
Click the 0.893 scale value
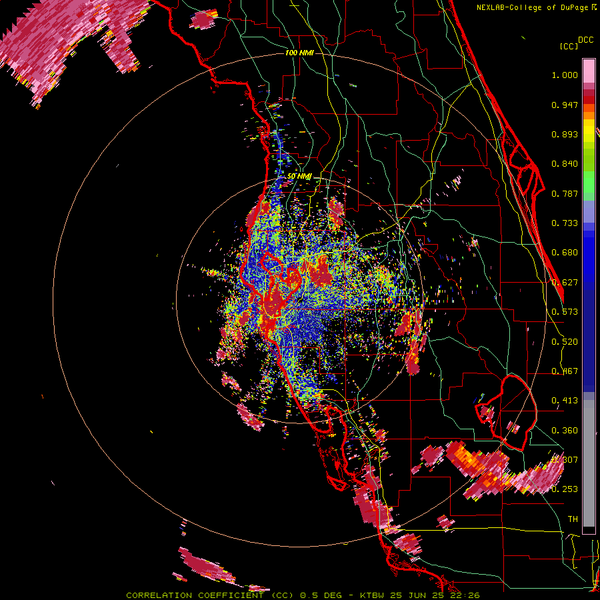pyautogui.click(x=565, y=134)
